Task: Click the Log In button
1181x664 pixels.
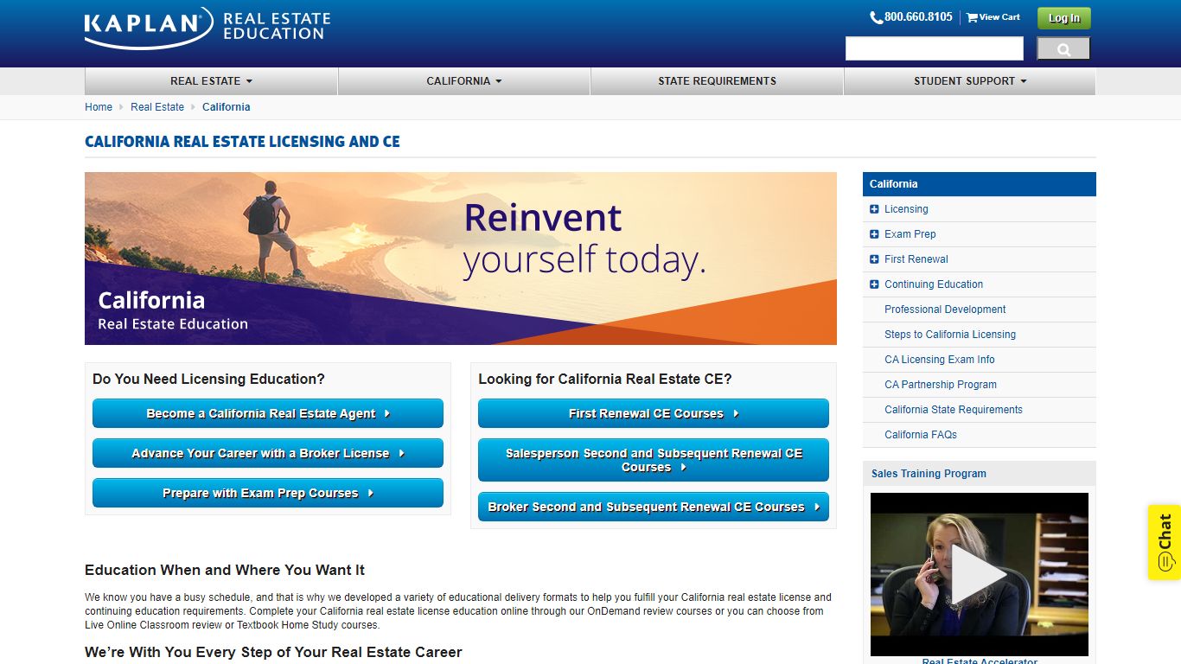Action: click(1064, 18)
